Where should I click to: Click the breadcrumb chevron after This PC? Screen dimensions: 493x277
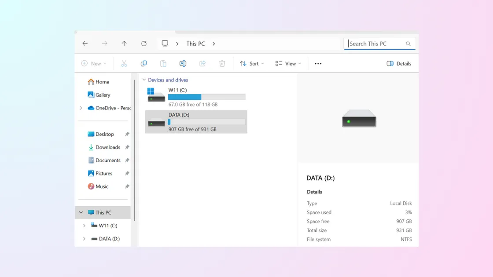click(x=213, y=44)
